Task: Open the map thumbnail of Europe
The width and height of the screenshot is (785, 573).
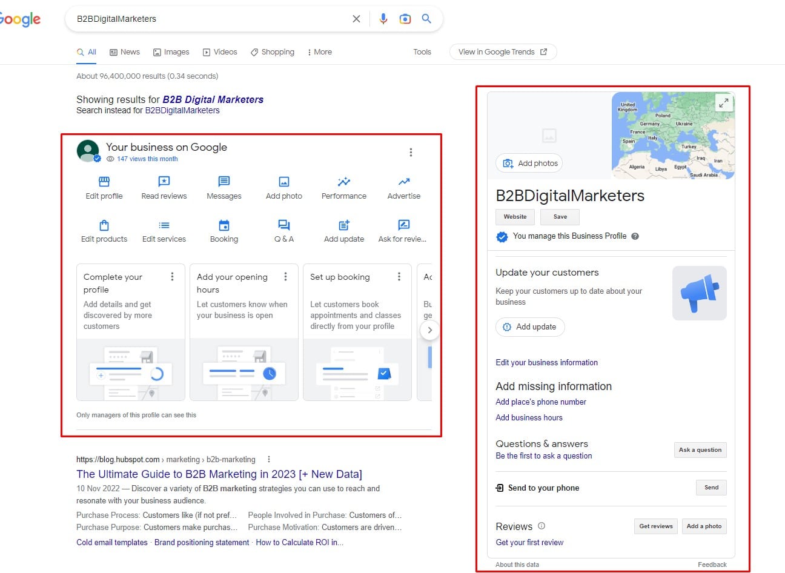Action: 673,136
